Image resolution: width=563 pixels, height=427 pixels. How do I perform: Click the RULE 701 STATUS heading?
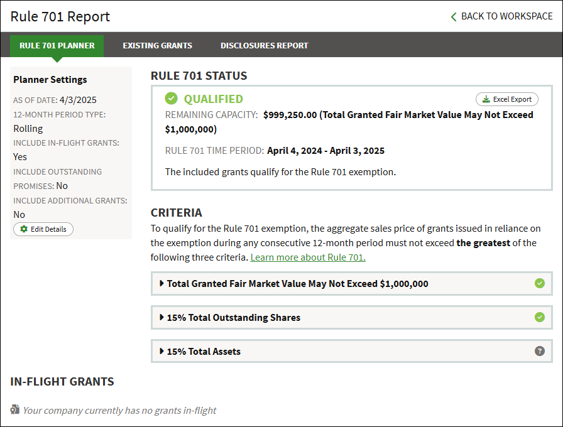coord(199,76)
